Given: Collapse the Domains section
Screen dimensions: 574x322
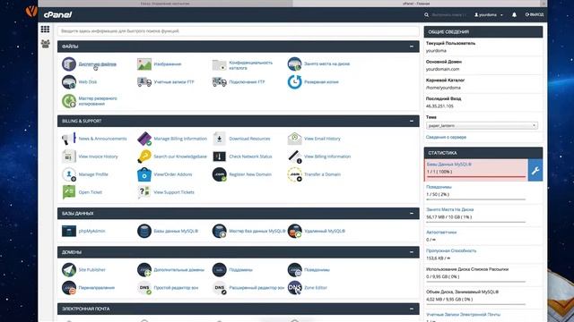Looking at the screenshot, I should pos(412,252).
